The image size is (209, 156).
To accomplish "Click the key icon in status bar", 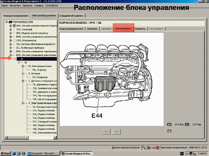I will pos(144,148).
